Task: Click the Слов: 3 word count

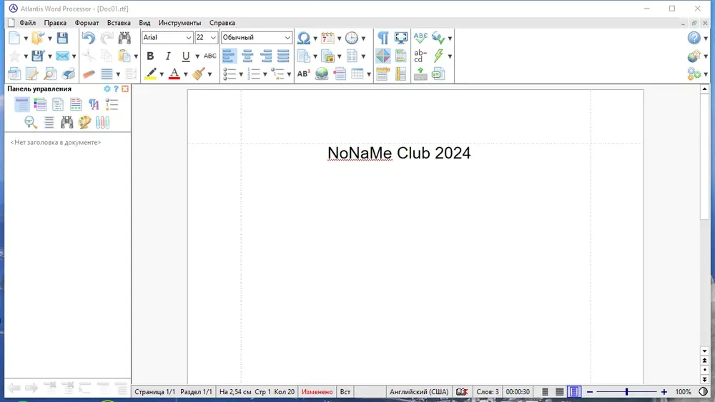Action: pos(488,392)
